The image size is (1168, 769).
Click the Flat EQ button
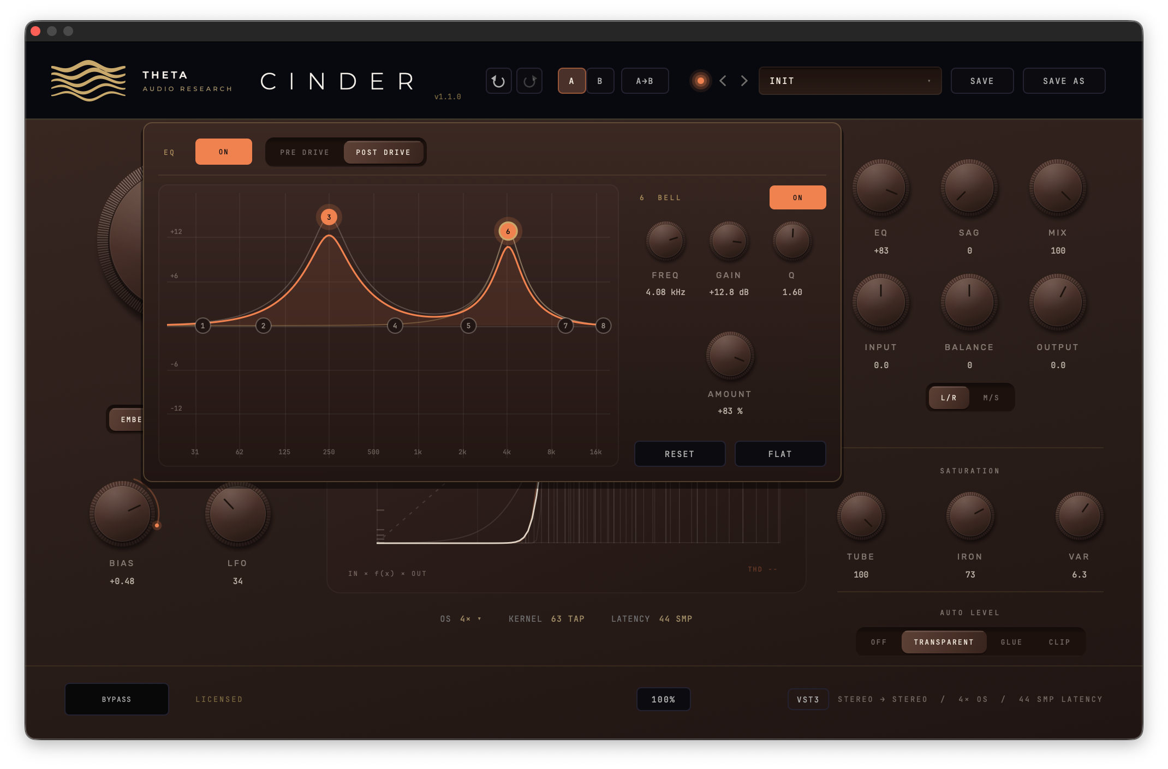click(x=780, y=454)
